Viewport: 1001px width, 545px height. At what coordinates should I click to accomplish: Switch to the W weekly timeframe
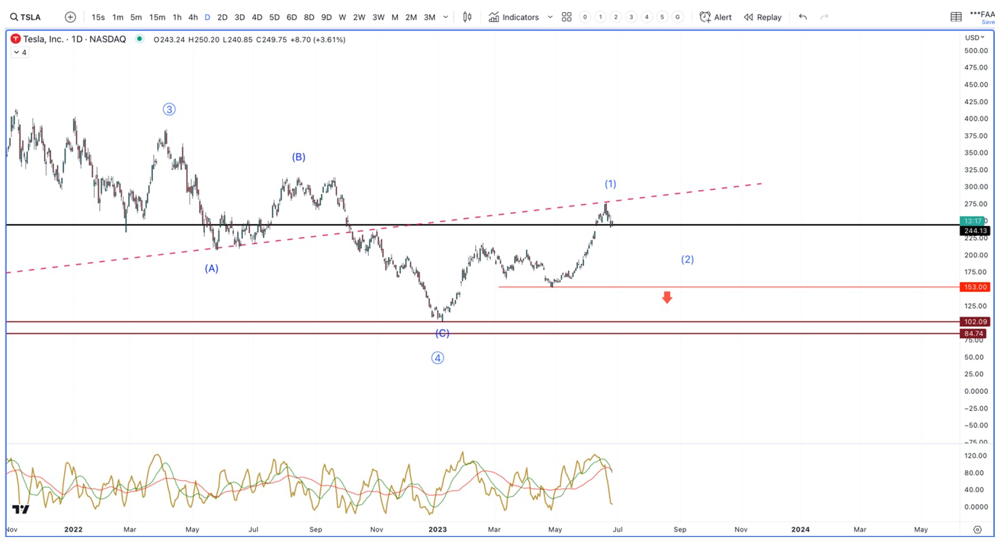[x=342, y=17]
